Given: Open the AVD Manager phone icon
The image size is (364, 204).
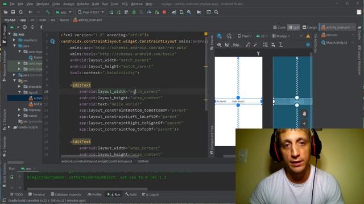Looking at the screenshot, I should [181, 12].
